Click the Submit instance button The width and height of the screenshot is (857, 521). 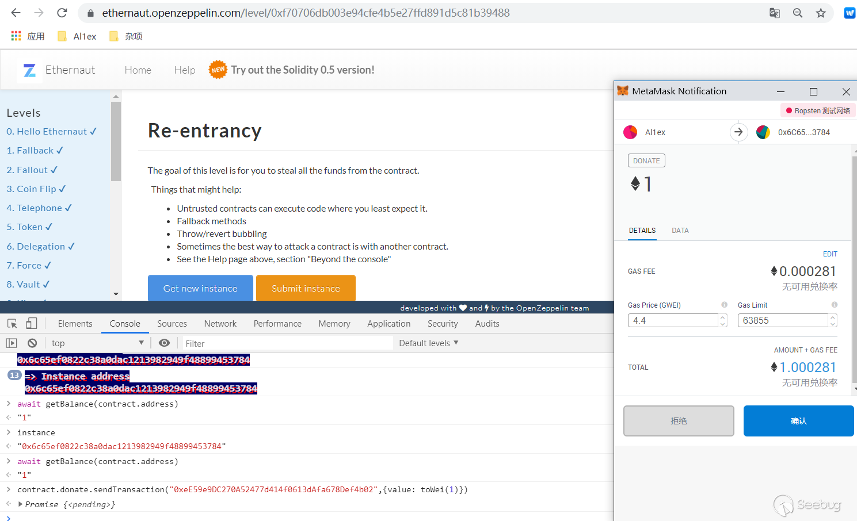[x=306, y=288]
